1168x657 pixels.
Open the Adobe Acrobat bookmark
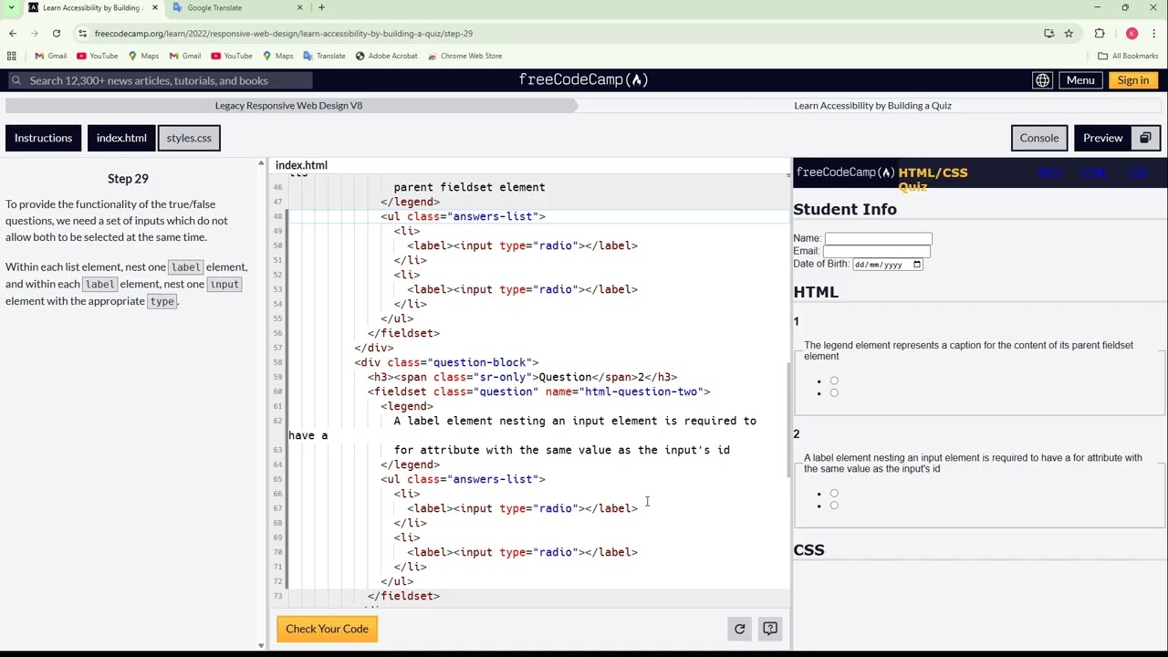pyautogui.click(x=387, y=56)
